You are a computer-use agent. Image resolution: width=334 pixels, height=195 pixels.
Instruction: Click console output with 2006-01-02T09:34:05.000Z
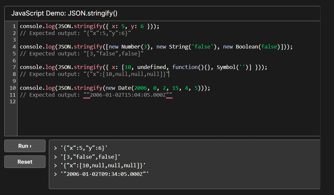105,174
